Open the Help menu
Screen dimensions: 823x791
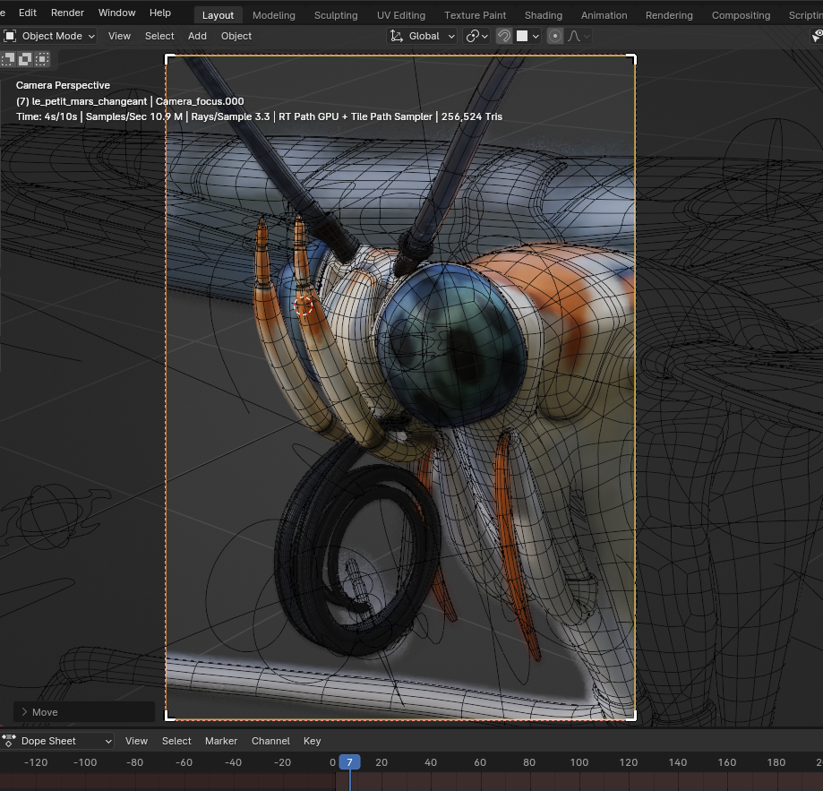click(160, 13)
